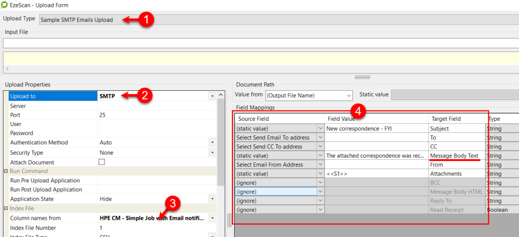Open the Security Type dropdown arrow

tap(212, 152)
